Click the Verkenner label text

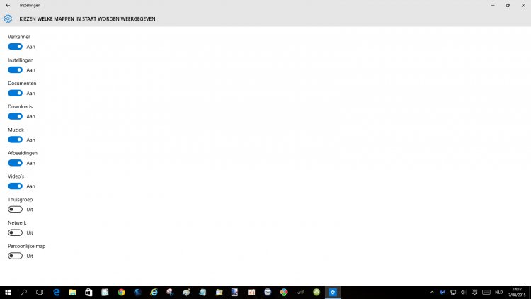click(x=19, y=37)
